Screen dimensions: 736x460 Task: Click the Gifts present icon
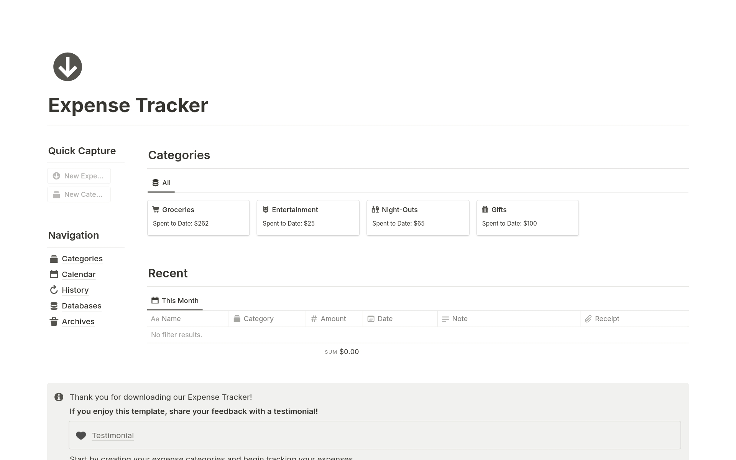(x=485, y=209)
